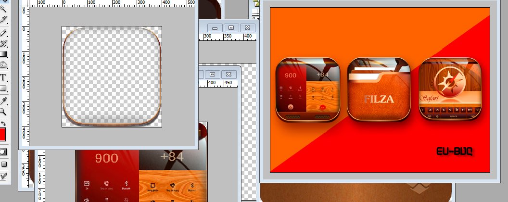The width and height of the screenshot is (508, 202).
Task: Open the red foreground color picker
Action: [x=2, y=134]
